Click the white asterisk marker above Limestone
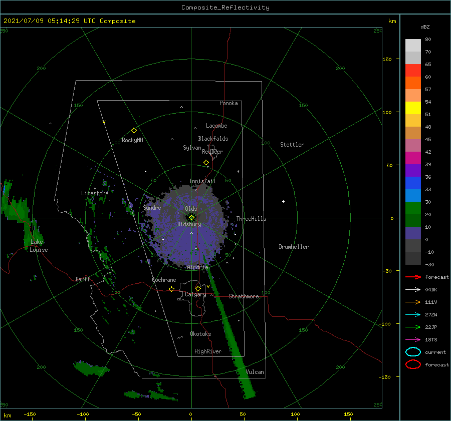 coord(95,189)
